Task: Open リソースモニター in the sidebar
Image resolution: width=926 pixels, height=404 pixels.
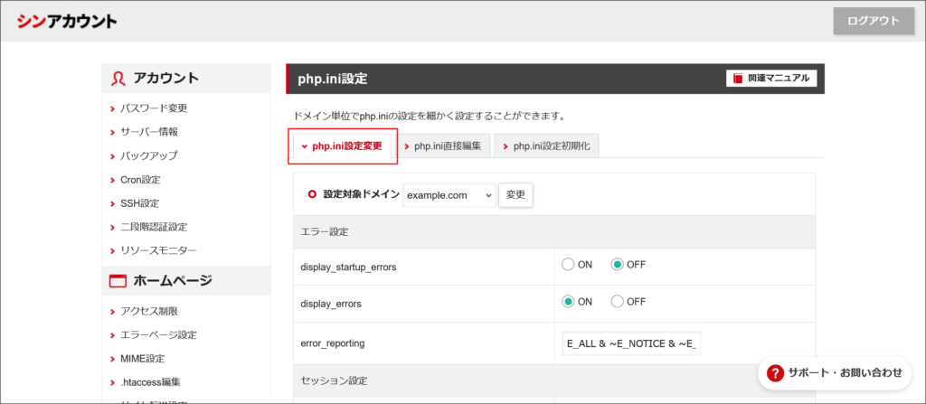Action: coord(158,250)
